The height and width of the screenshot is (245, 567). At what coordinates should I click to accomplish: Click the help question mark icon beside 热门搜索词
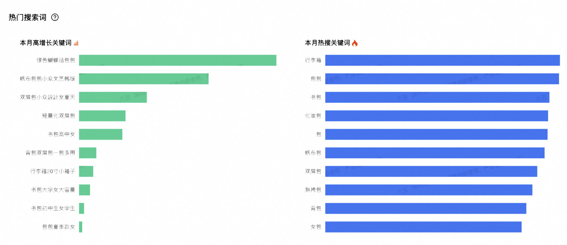click(55, 17)
